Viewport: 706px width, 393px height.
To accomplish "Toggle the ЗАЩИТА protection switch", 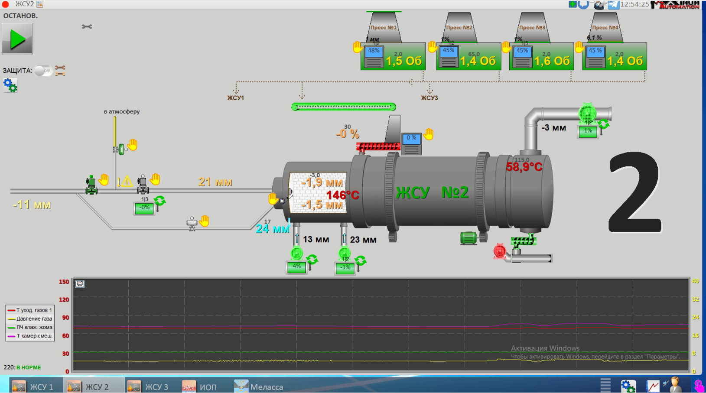I will (42, 71).
